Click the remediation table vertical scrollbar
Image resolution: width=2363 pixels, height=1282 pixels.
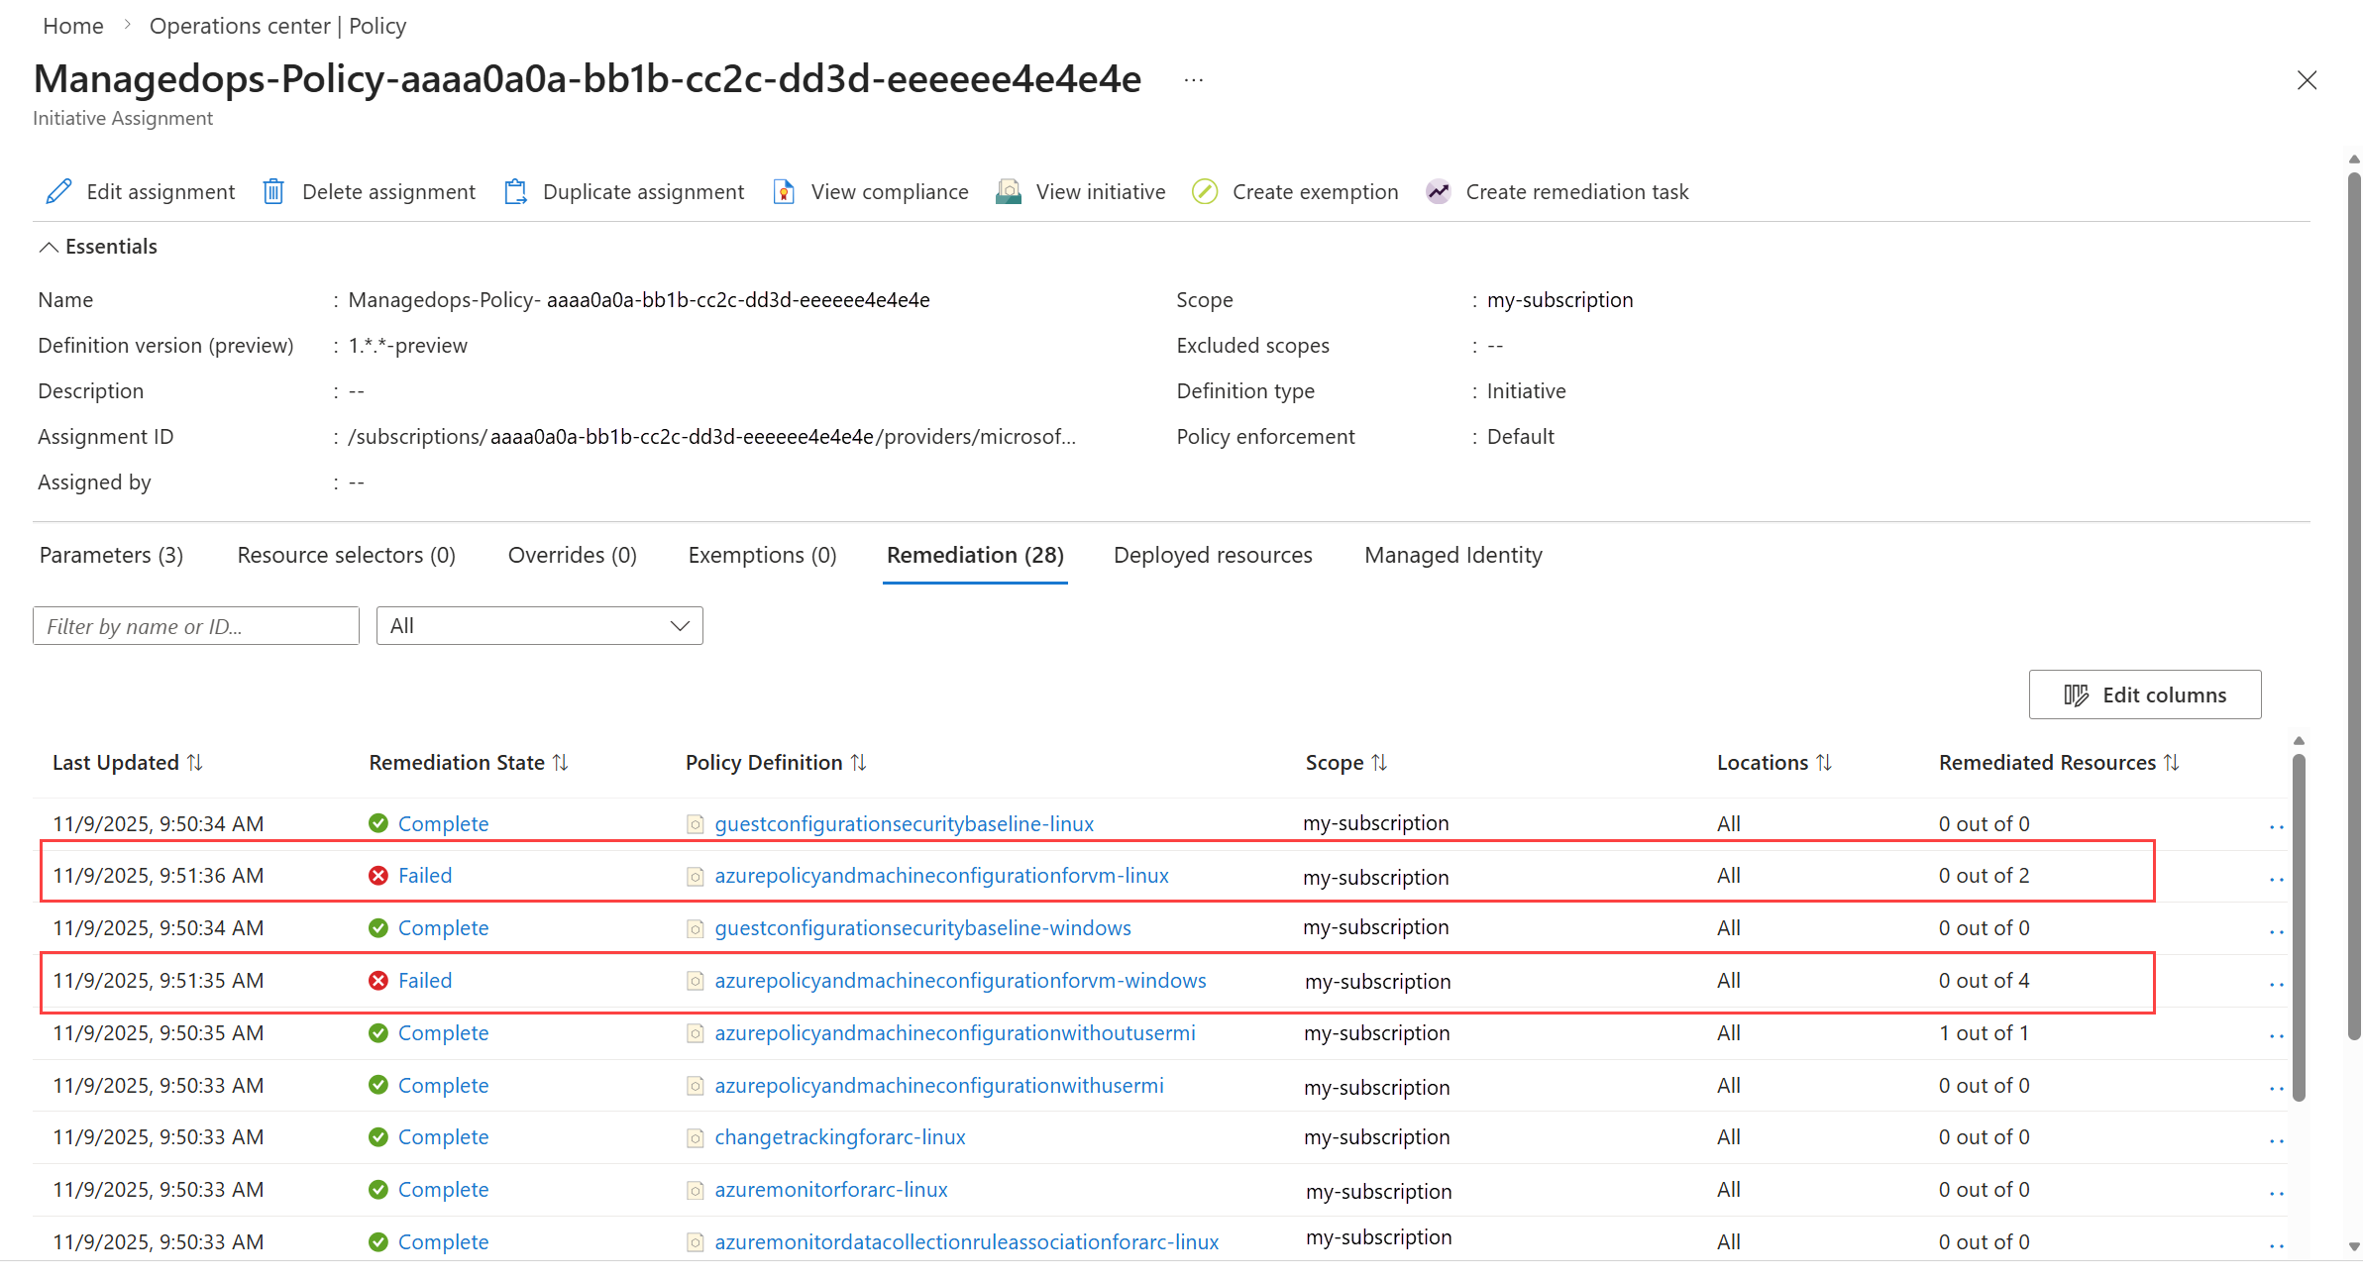point(2299,926)
